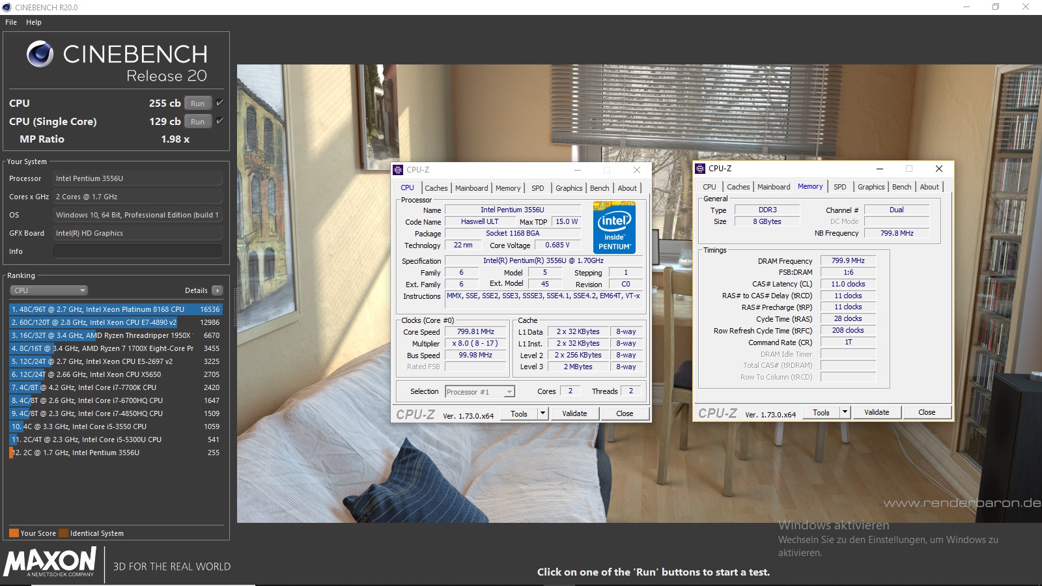Click the Cinebench R20.0 title bar icon
This screenshot has height=586, width=1042.
coord(7,7)
